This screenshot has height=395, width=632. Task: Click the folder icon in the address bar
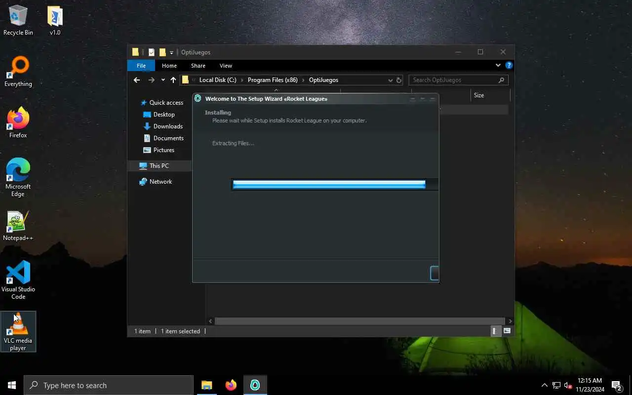(186, 80)
